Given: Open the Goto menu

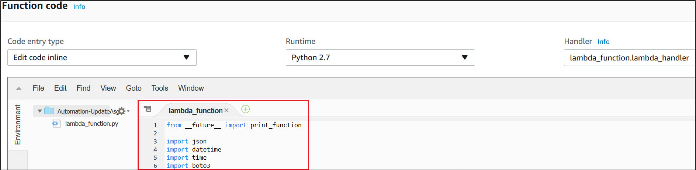Looking at the screenshot, I should 134,88.
